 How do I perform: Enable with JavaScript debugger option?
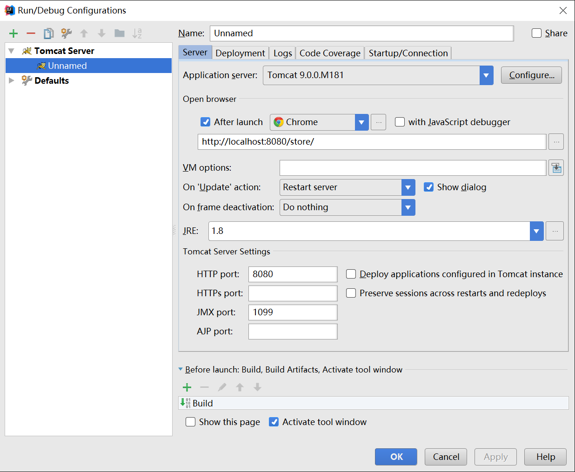click(400, 122)
